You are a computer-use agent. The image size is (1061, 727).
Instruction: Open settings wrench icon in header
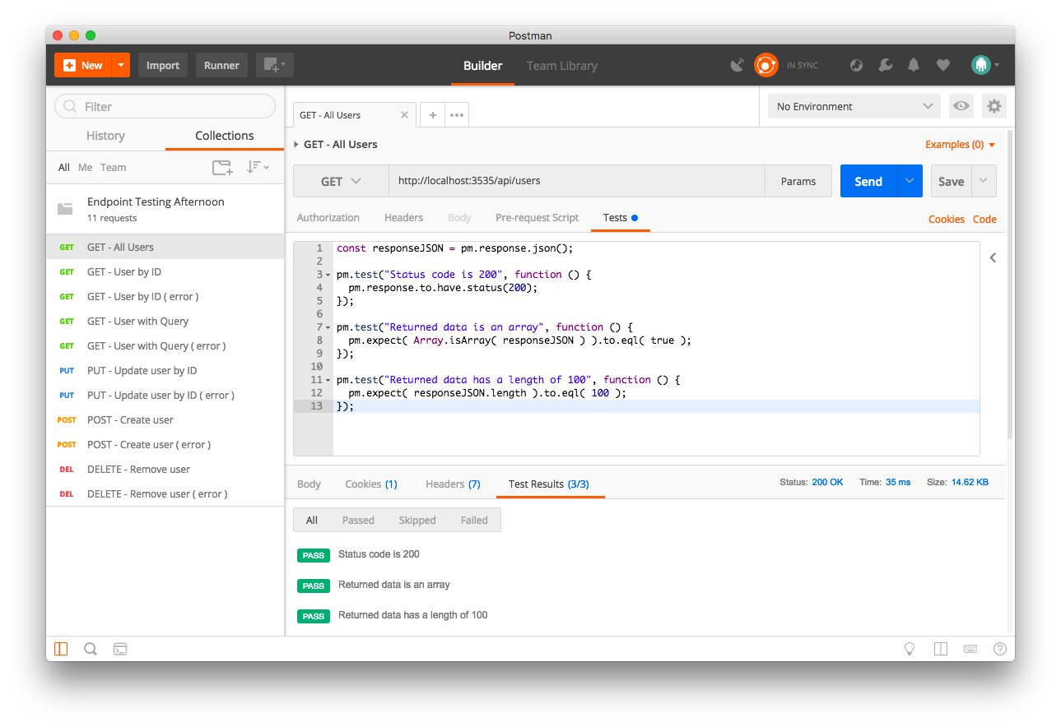(x=885, y=65)
